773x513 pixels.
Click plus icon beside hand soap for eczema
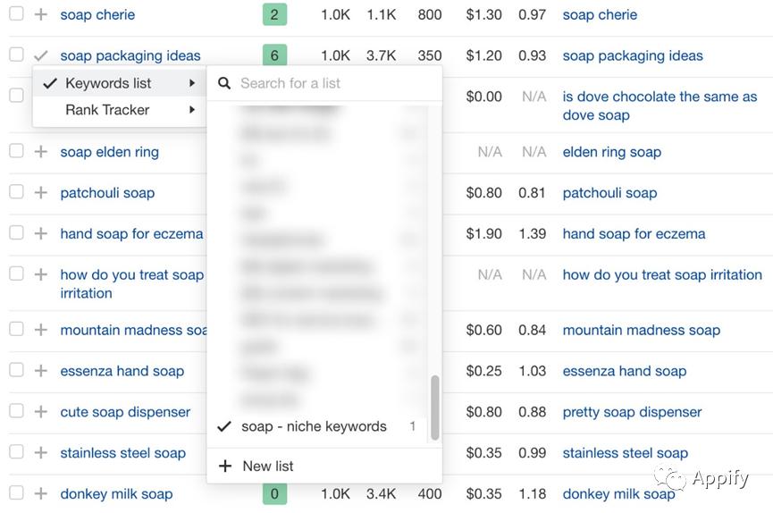[x=40, y=234]
